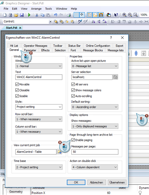
Task: Switch to the Online Configuration tab
Action: click(98, 46)
